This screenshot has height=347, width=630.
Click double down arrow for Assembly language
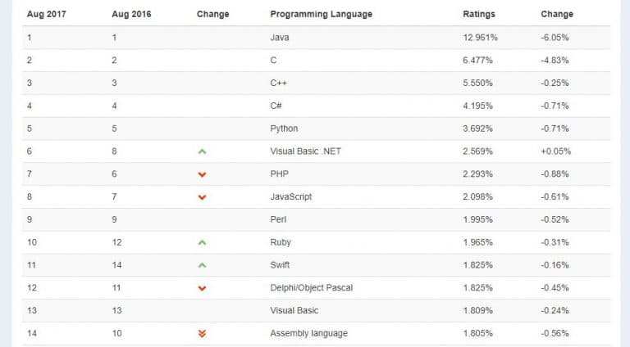[202, 333]
